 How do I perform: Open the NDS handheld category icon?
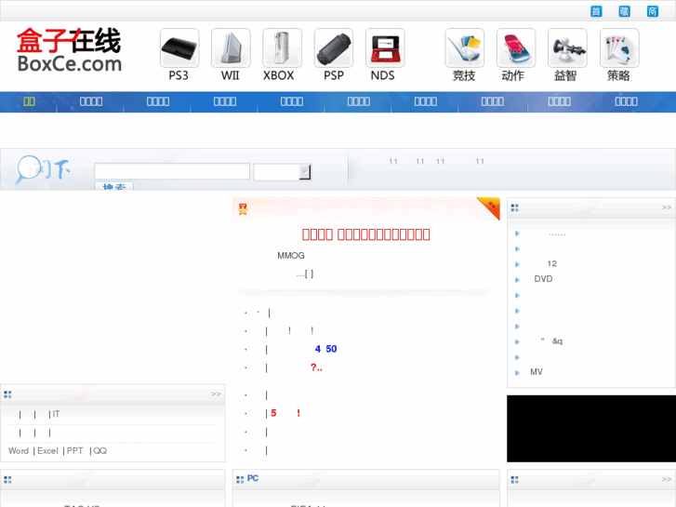[x=385, y=48]
